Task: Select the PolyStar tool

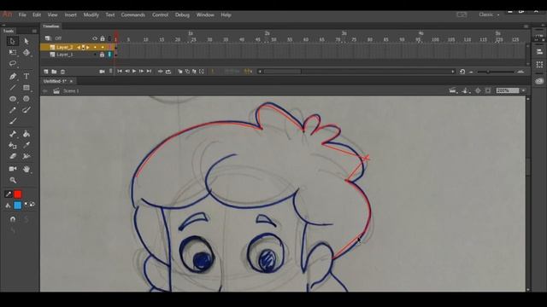Action: pyautogui.click(x=26, y=99)
